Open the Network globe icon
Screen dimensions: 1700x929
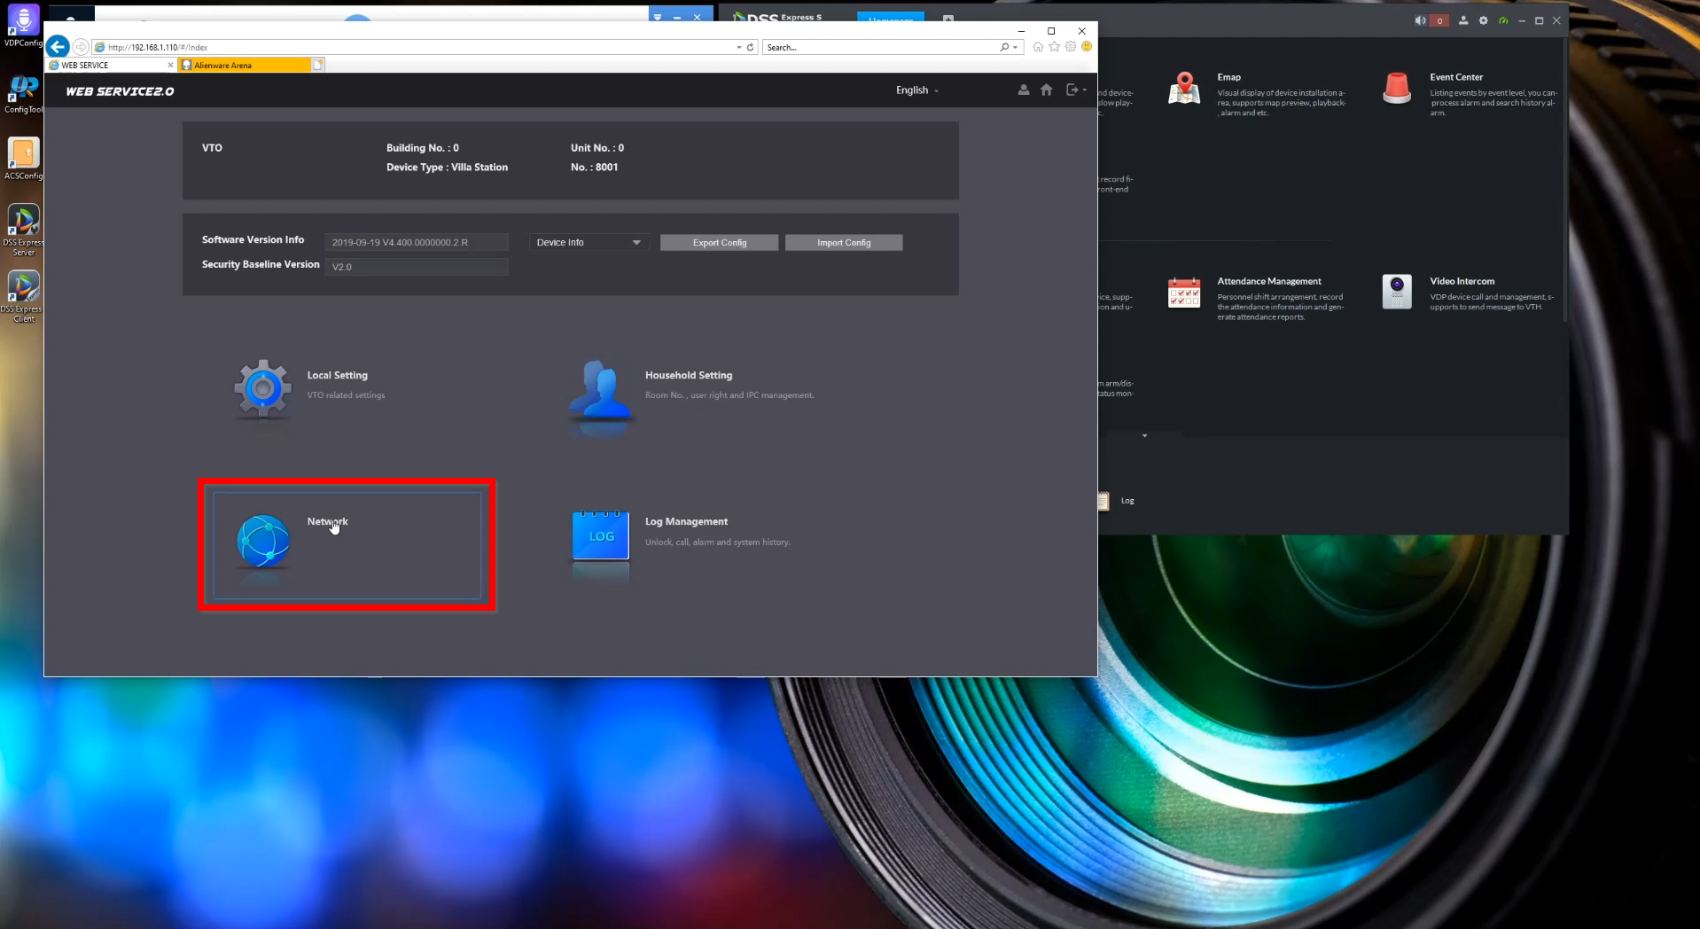pyautogui.click(x=263, y=540)
